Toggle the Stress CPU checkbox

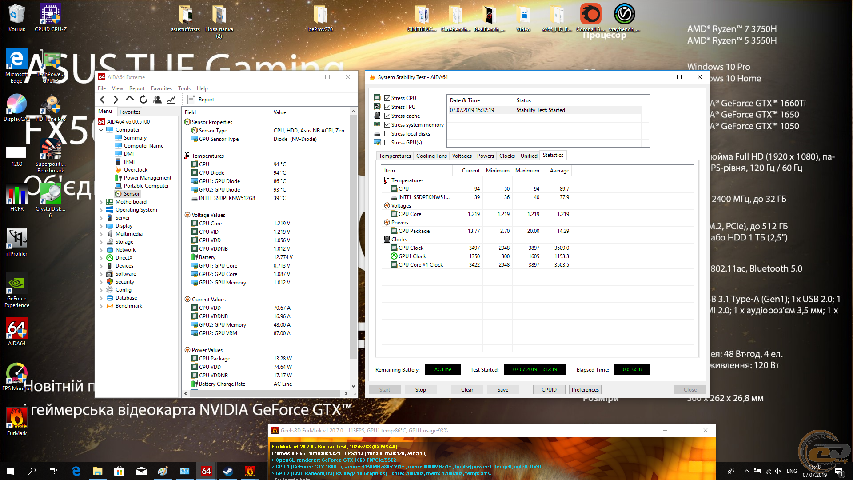coord(387,98)
